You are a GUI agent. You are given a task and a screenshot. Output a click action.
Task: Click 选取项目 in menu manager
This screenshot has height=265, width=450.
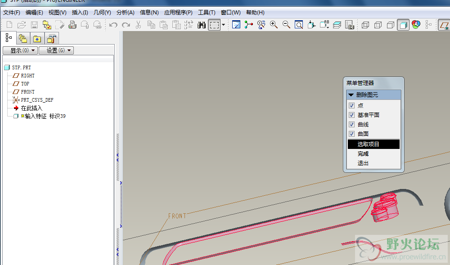click(x=373, y=144)
